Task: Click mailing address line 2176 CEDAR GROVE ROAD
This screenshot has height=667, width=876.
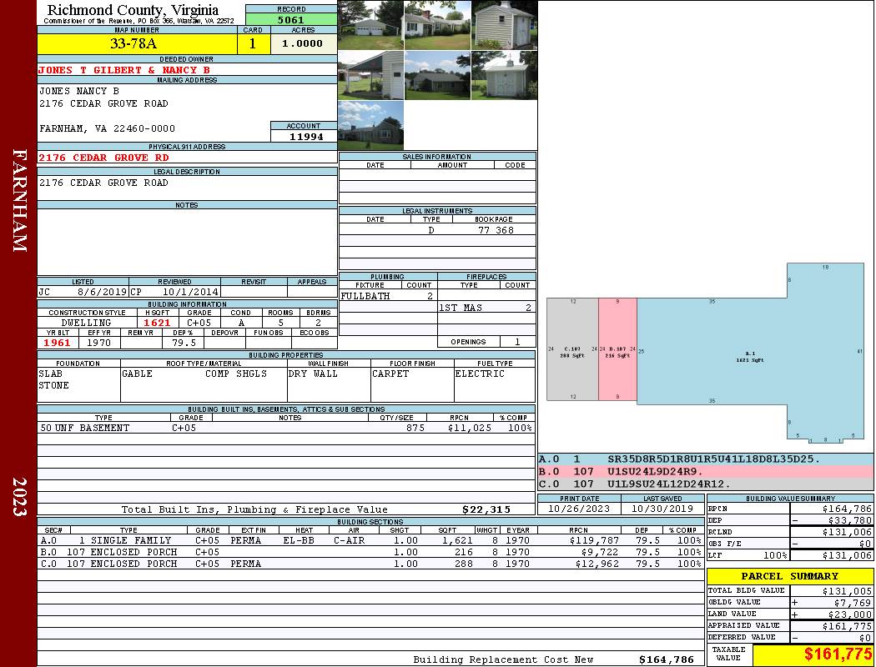Action: click(103, 103)
